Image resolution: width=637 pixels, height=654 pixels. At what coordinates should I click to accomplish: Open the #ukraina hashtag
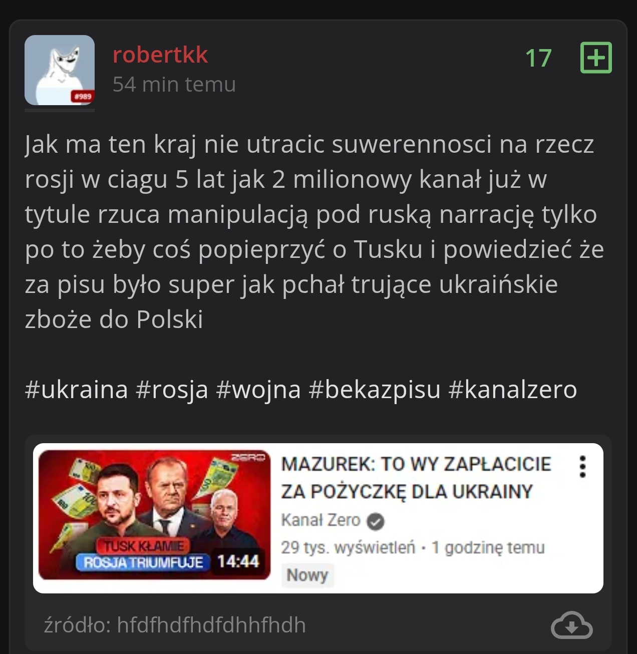(x=77, y=390)
